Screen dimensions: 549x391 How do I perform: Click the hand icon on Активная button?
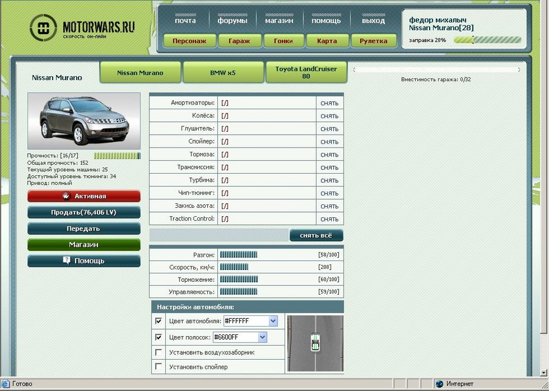click(x=67, y=196)
